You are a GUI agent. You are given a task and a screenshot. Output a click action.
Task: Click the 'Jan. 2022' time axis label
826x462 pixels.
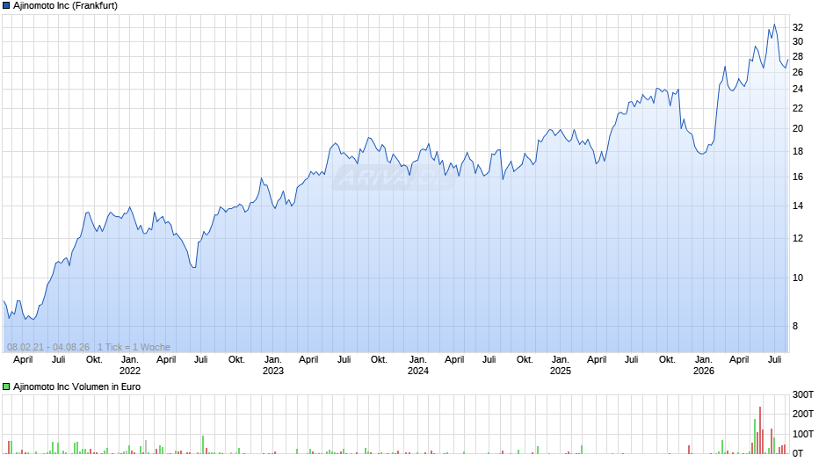[x=129, y=365]
